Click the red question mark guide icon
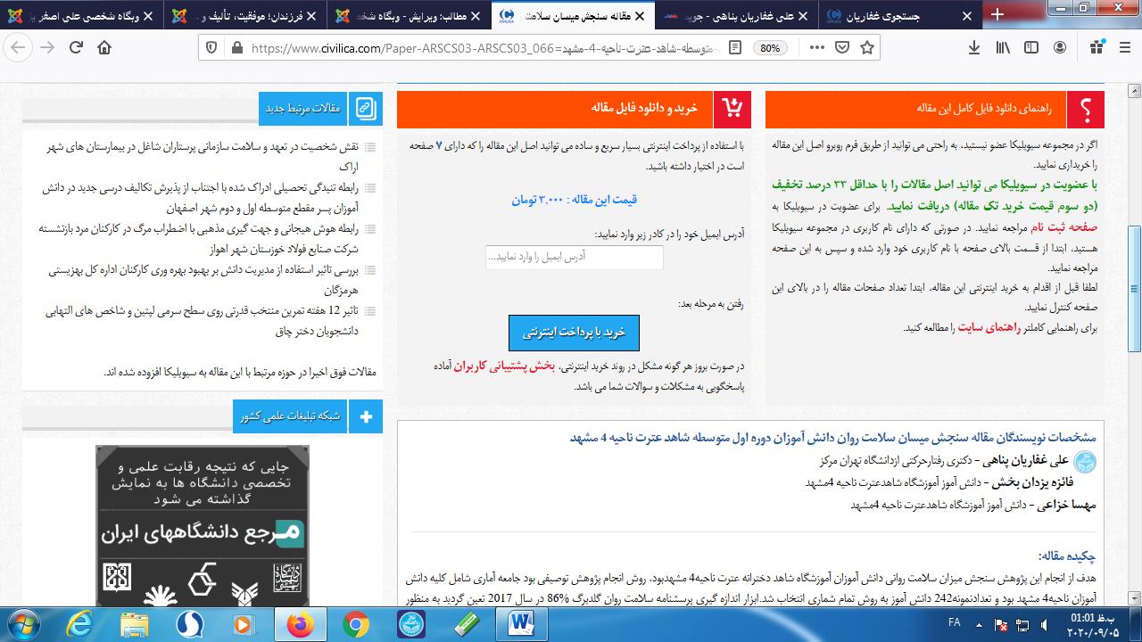This screenshot has height=642, width=1142. point(1085,109)
